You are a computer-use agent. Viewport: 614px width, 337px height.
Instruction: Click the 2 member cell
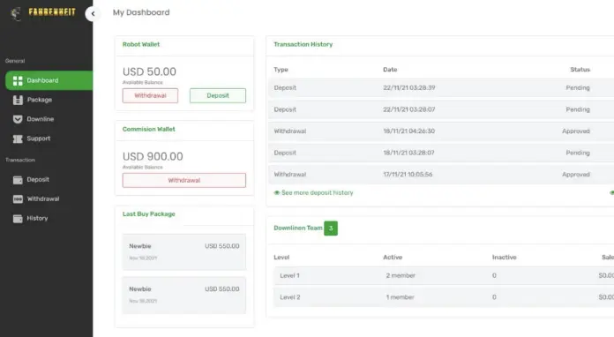click(x=401, y=275)
